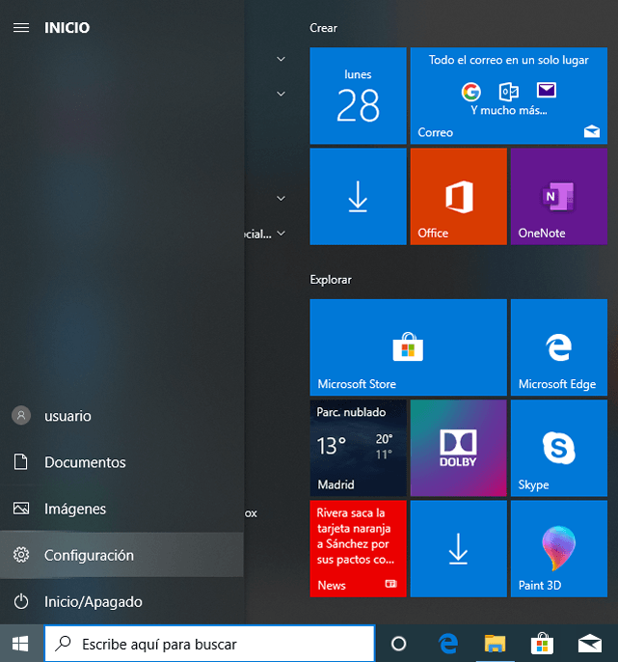
Task: Open Imágenes from the Start sidebar
Action: (x=121, y=509)
